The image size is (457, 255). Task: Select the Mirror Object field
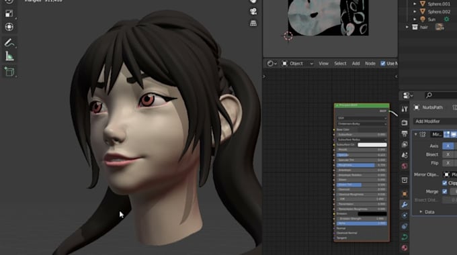click(x=450, y=174)
